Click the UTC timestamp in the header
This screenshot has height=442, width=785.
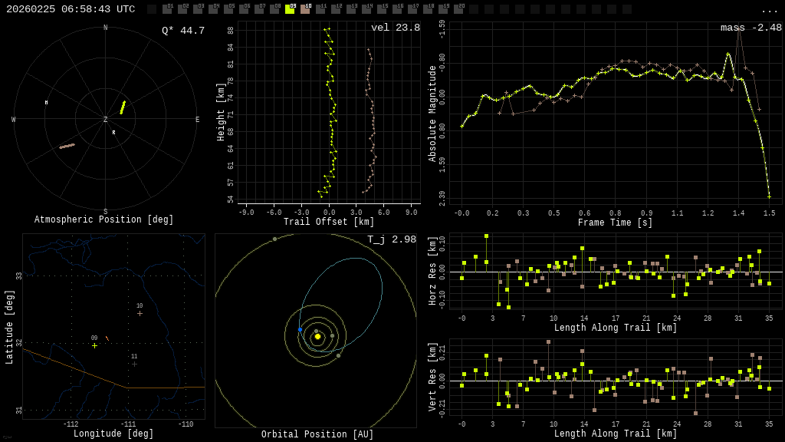pos(71,9)
